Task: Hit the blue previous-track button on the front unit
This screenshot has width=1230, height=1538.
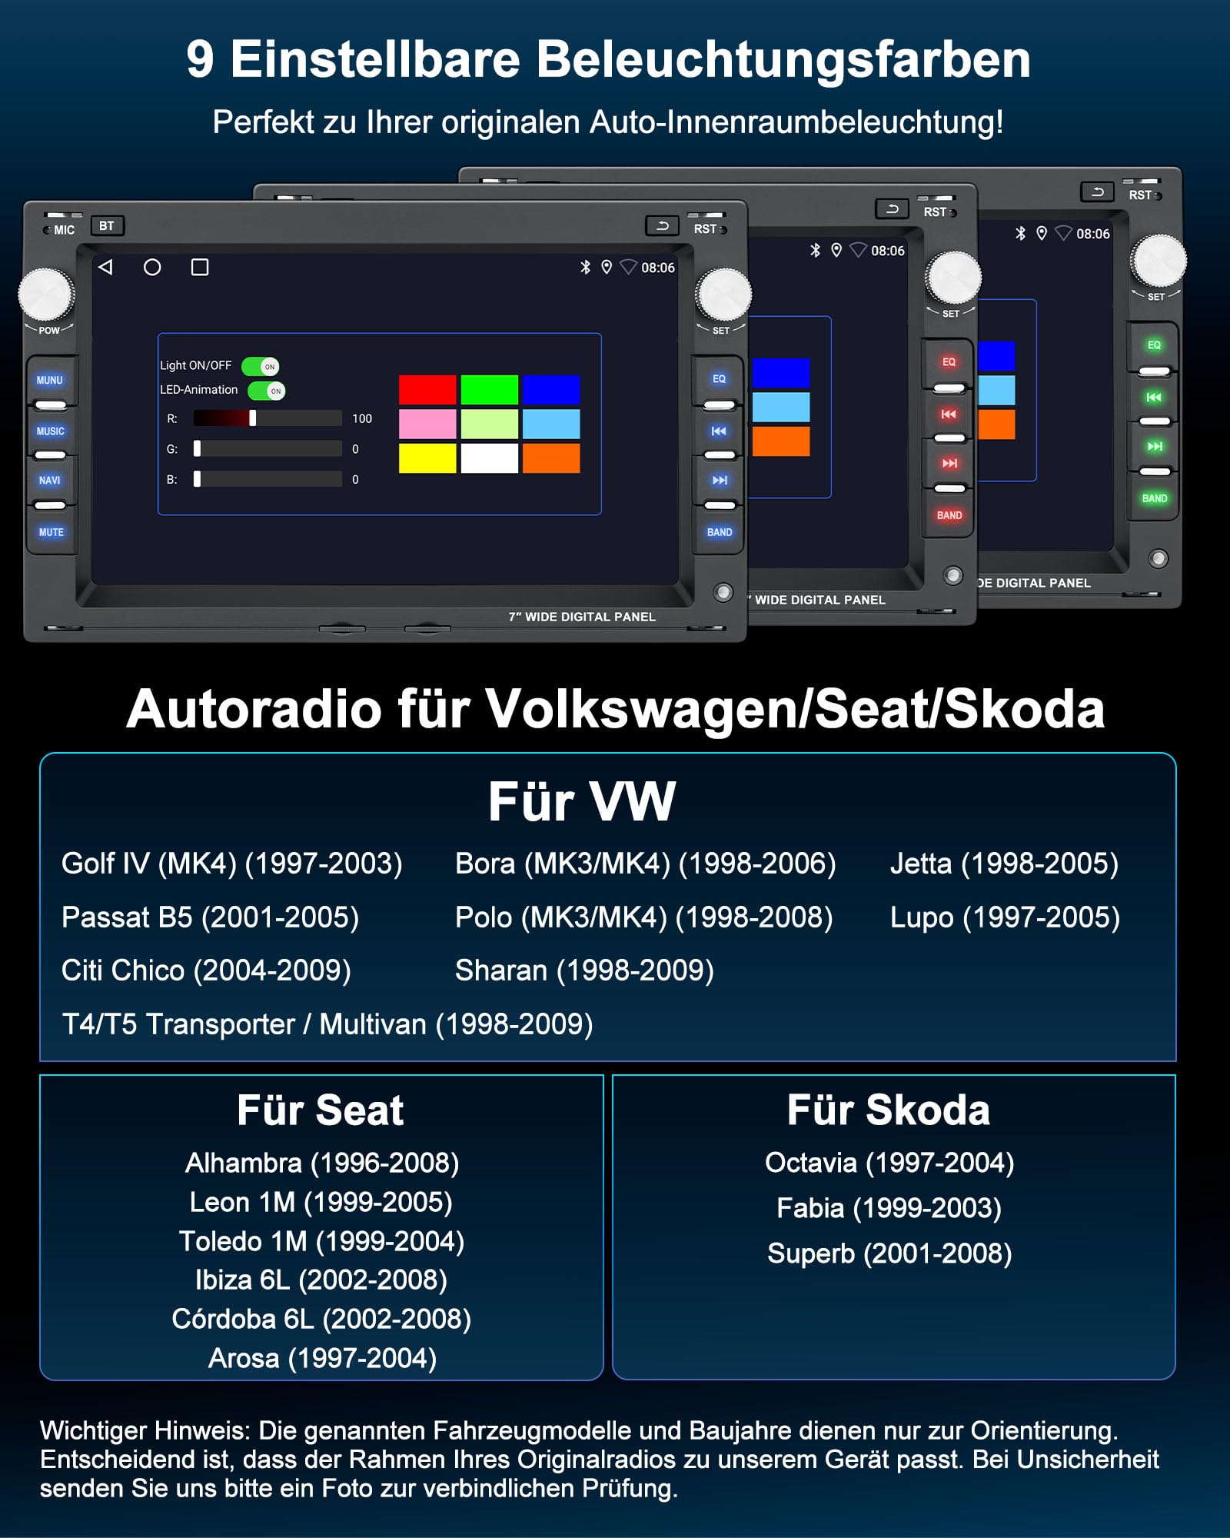Action: [x=719, y=431]
